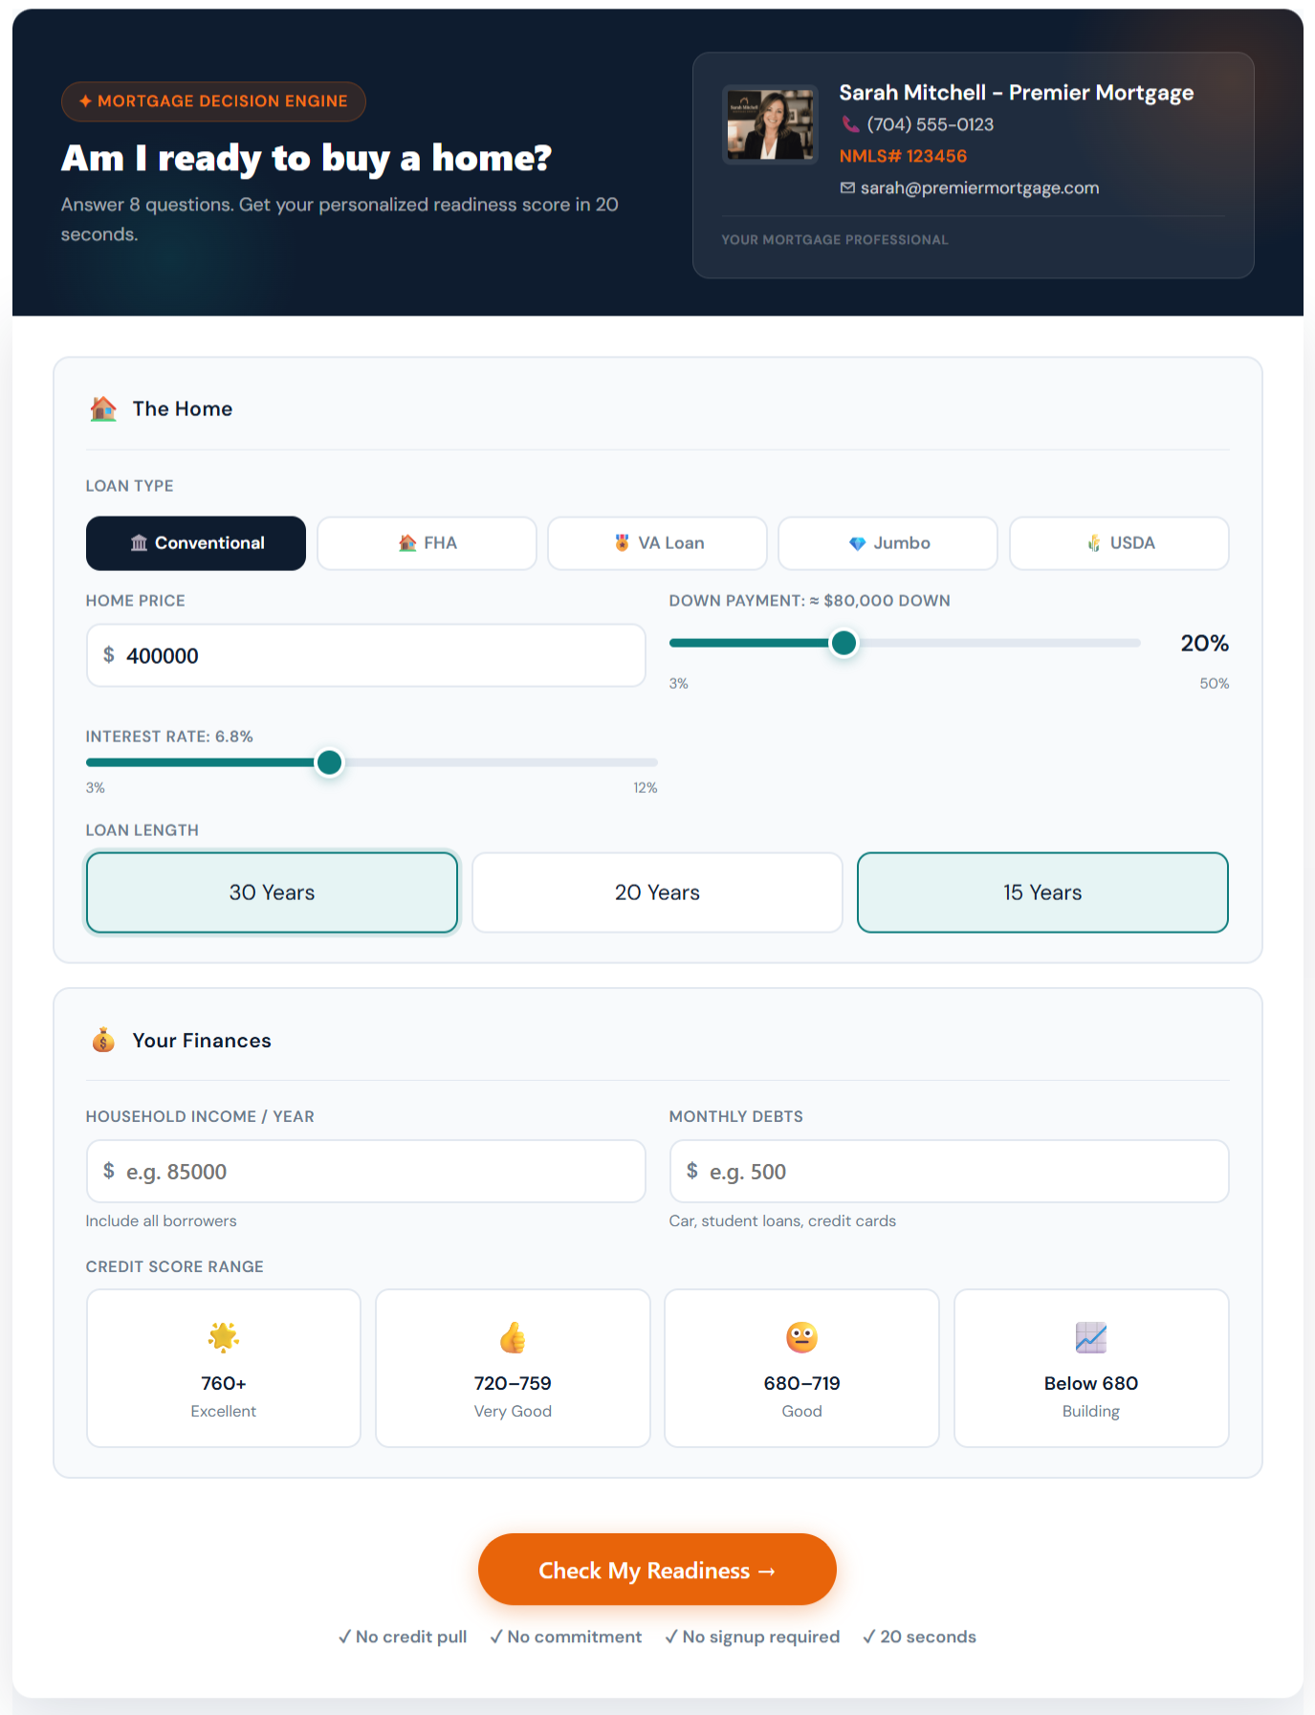
Task: Click the house icon beside The Home
Action: coord(103,409)
